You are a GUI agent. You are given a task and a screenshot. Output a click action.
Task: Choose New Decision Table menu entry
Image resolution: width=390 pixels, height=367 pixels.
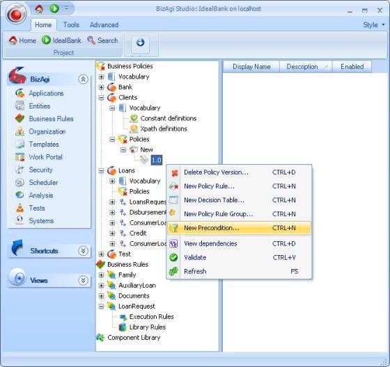click(x=239, y=200)
